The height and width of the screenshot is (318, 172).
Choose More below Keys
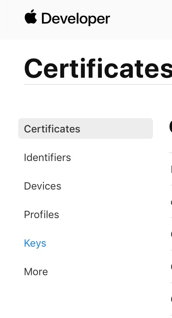coord(36,272)
